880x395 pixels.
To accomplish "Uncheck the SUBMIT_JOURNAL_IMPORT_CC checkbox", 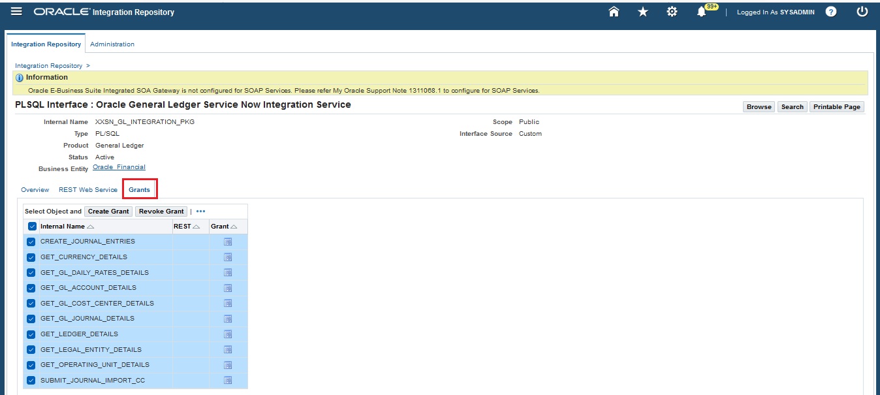I will [31, 380].
